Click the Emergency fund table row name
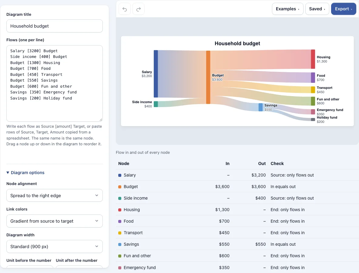The height and width of the screenshot is (273, 359). point(140,268)
